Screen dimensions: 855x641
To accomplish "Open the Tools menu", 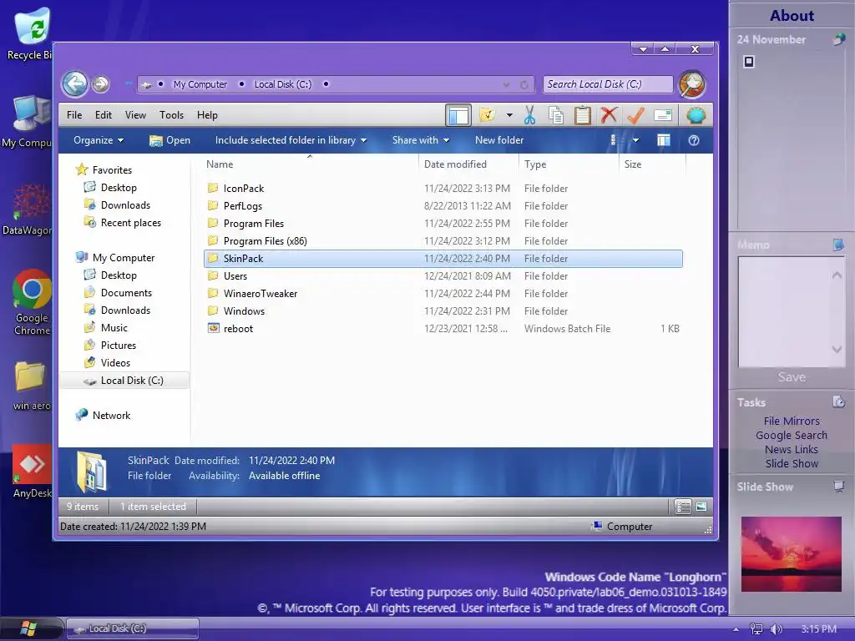I will [171, 115].
